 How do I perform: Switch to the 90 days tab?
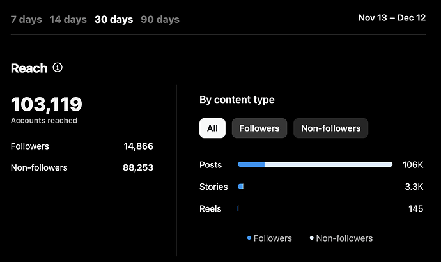160,19
